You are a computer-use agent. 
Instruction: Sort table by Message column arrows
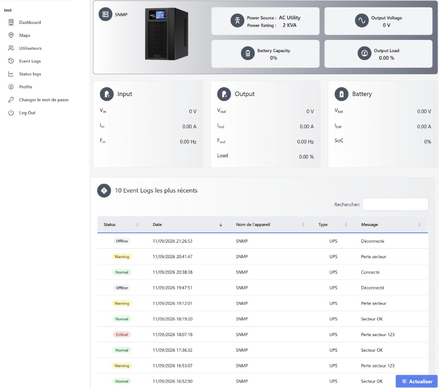419,225
